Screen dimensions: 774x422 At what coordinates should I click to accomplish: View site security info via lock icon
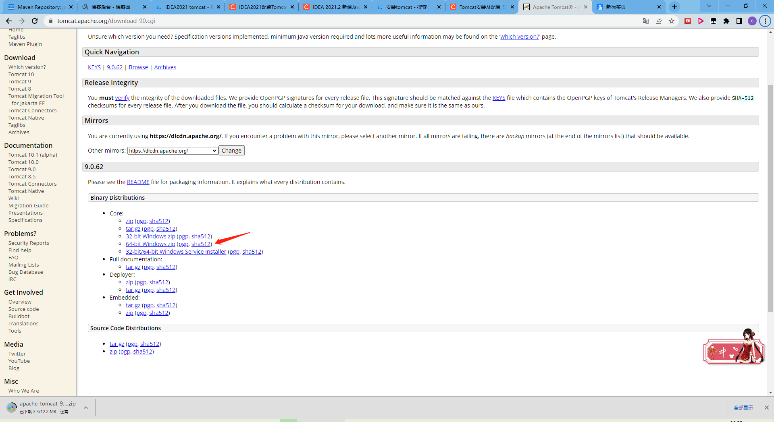(51, 21)
